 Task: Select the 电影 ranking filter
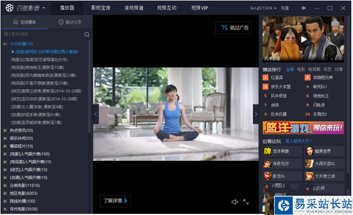click(x=301, y=69)
